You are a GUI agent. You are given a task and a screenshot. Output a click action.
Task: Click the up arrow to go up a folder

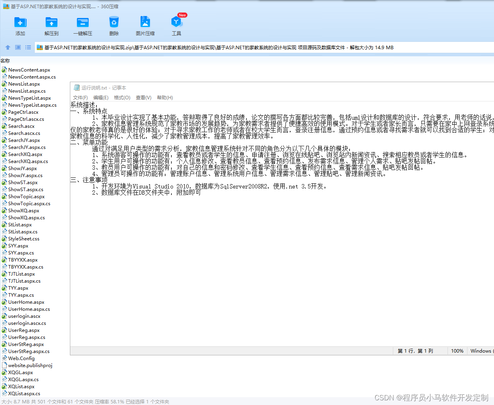[x=7, y=47]
